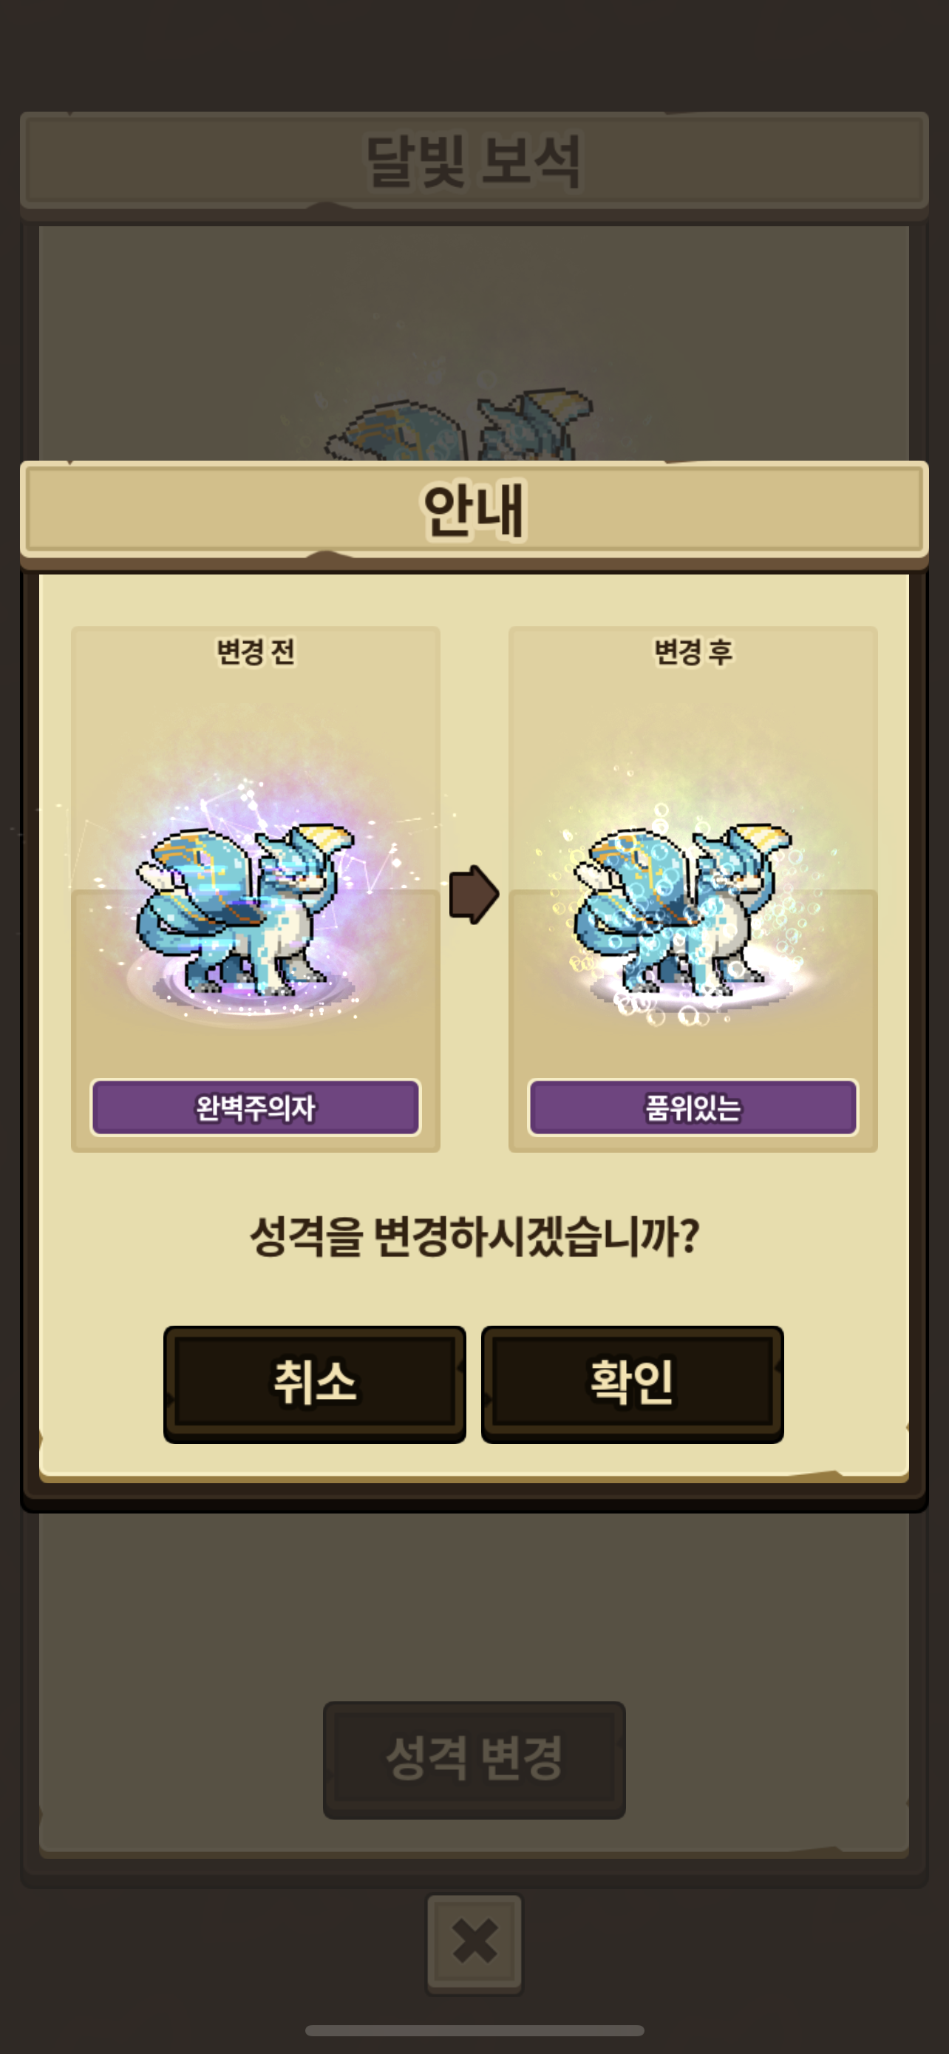
Task: Cancel with the 취소 button
Action: click(x=315, y=1383)
